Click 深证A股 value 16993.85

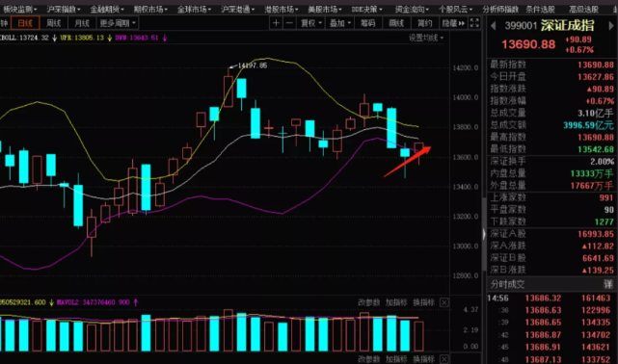(596, 234)
